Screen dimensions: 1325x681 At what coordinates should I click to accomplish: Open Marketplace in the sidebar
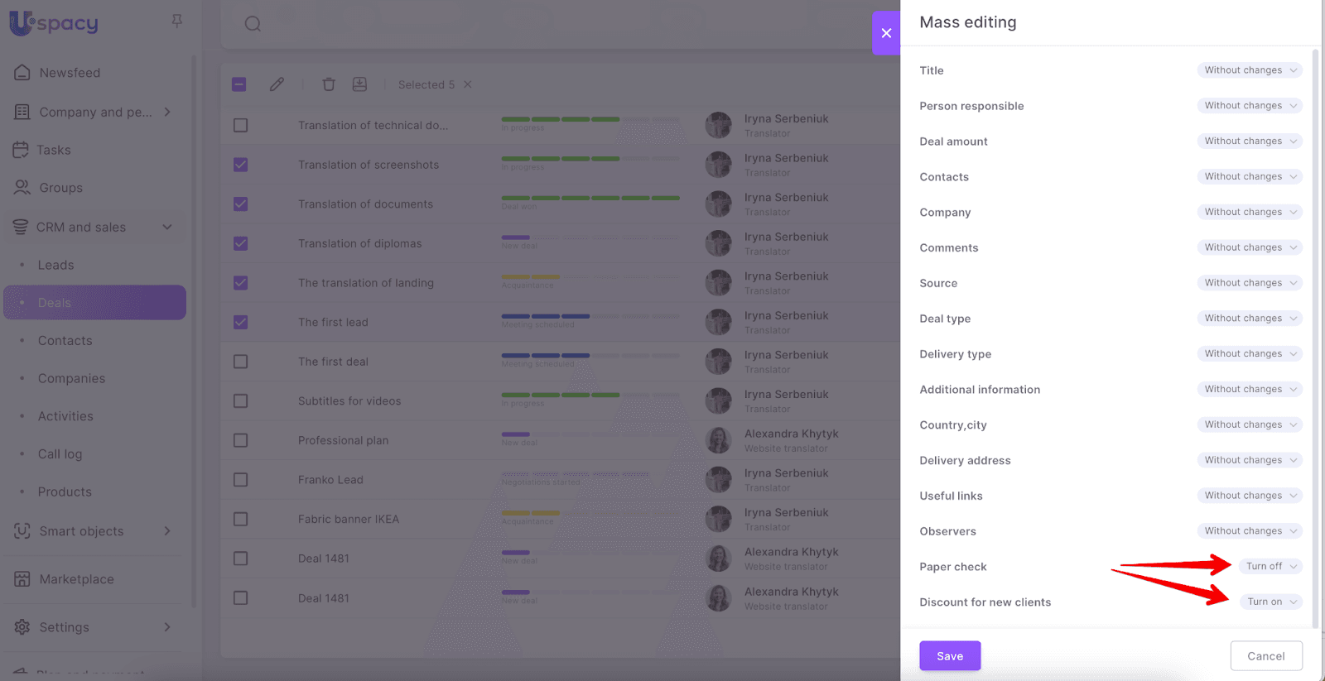pyautogui.click(x=76, y=579)
